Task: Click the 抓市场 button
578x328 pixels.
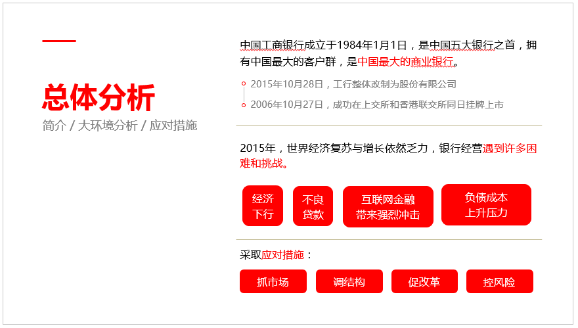Action: (273, 281)
